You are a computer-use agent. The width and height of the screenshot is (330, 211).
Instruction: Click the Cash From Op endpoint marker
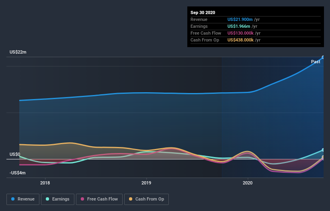pos(323,157)
